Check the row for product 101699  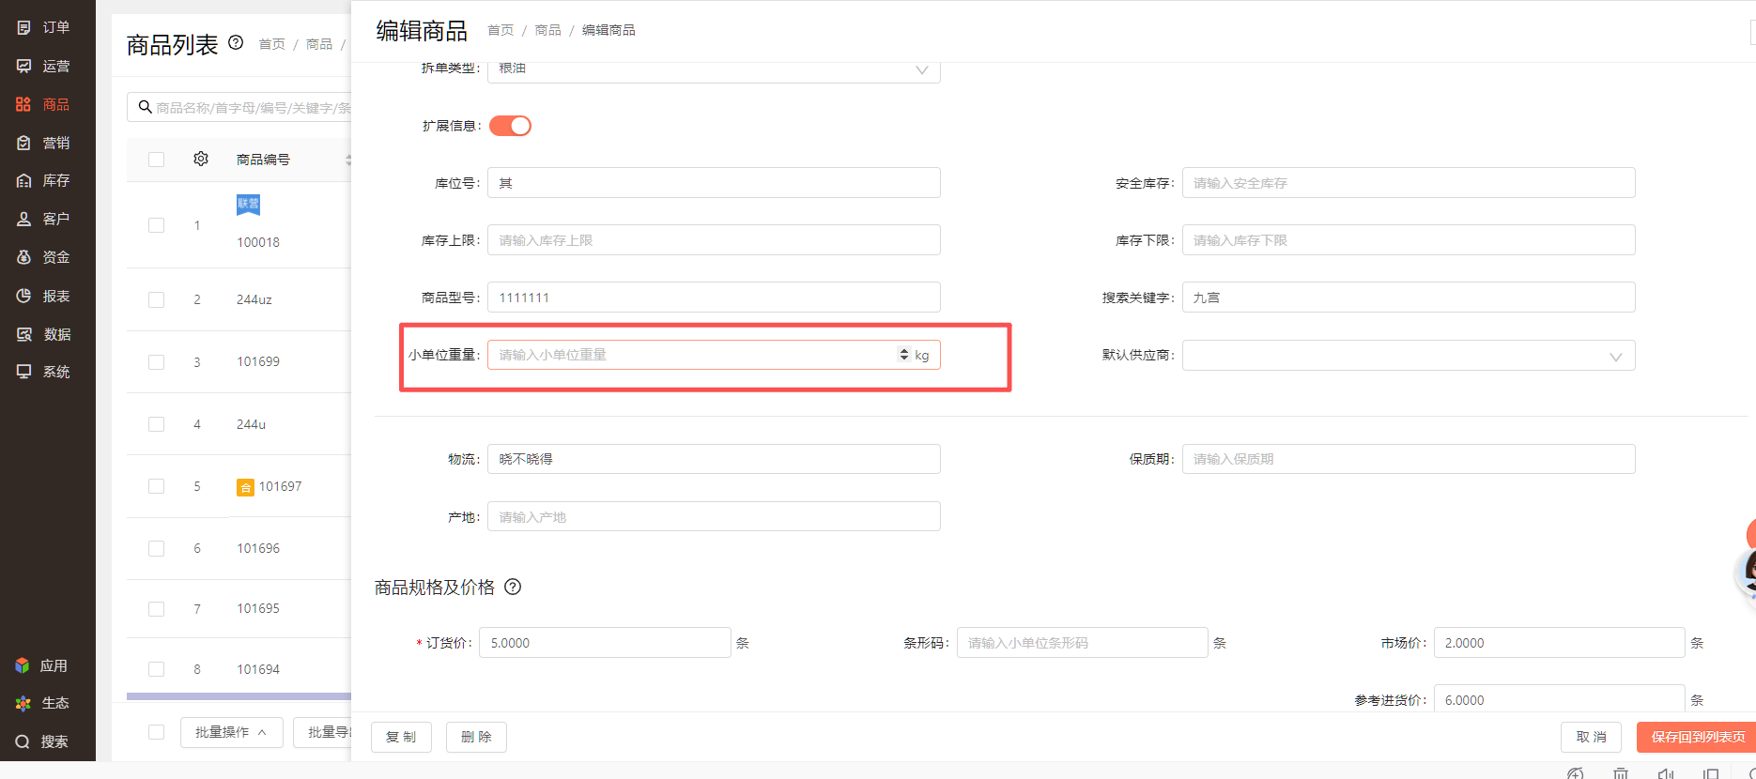157,362
